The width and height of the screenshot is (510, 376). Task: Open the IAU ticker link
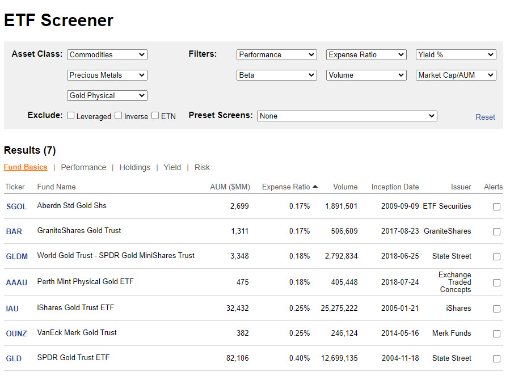[x=12, y=309]
